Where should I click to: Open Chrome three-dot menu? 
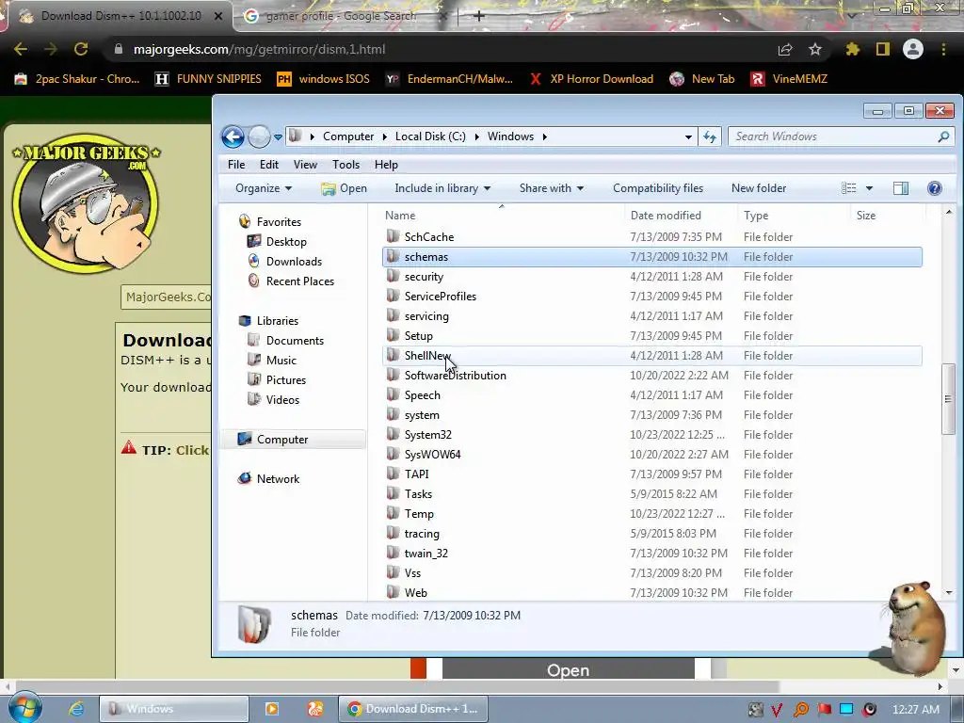click(x=943, y=49)
